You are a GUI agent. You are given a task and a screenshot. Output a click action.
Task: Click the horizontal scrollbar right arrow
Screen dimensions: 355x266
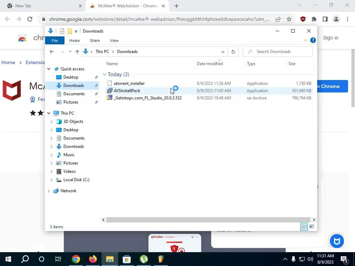[314, 220]
